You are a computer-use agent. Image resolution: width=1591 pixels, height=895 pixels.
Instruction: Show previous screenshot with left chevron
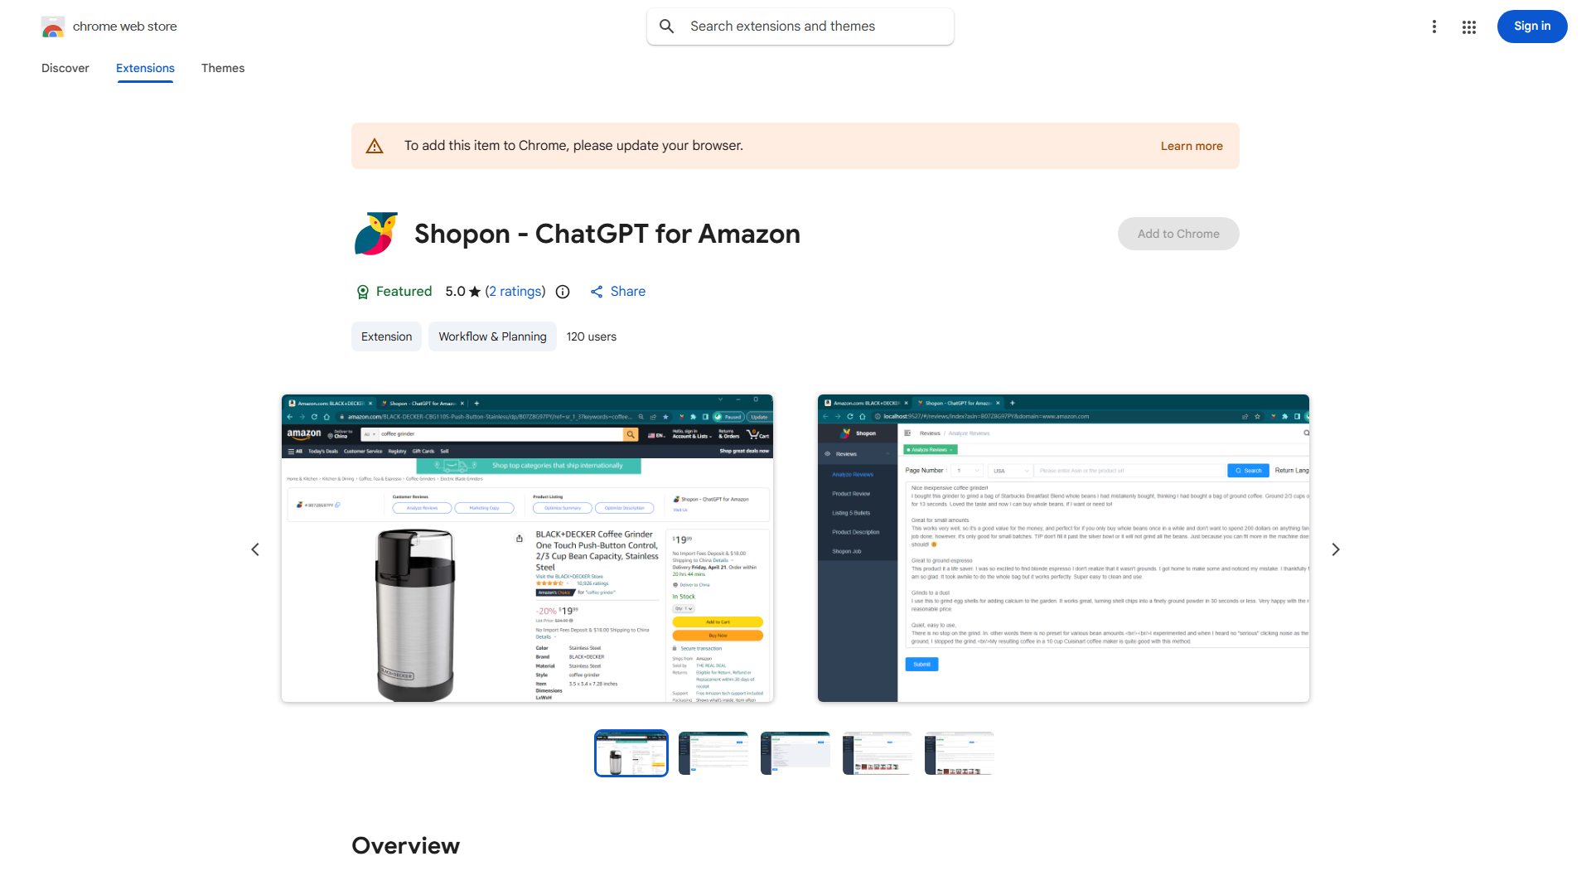click(x=255, y=549)
